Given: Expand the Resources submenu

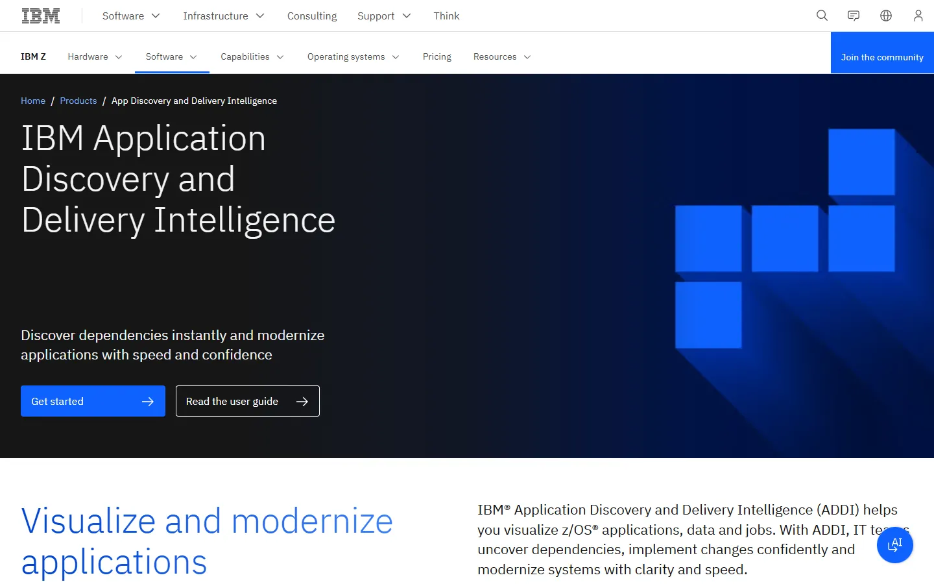Looking at the screenshot, I should click(502, 57).
